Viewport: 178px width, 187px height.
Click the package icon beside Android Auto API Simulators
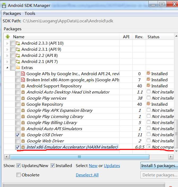pyautogui.click(x=23, y=129)
